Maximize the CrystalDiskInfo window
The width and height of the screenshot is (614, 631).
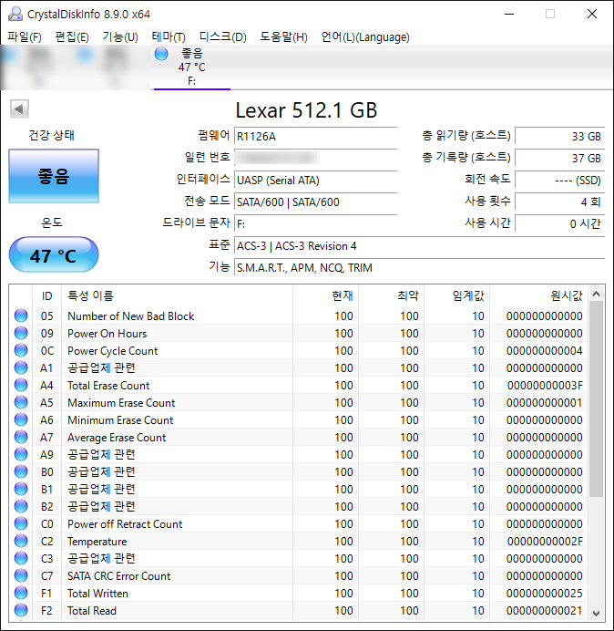pyautogui.click(x=550, y=14)
